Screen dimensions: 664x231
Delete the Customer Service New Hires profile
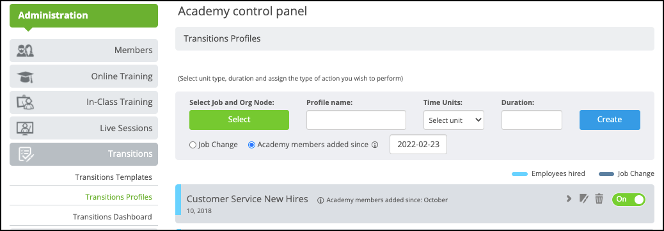pos(599,198)
